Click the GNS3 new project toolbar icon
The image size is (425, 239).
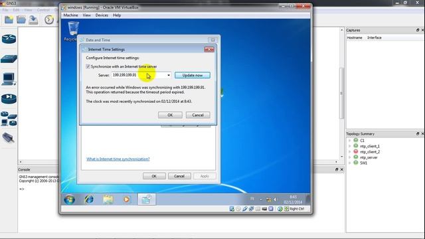click(x=9, y=20)
